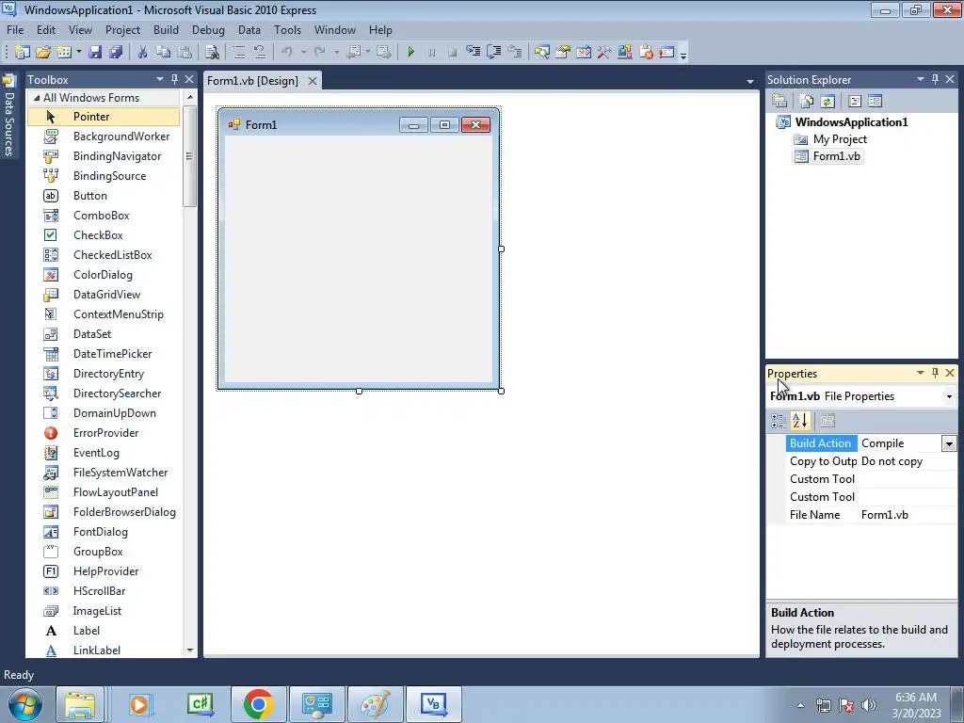
Task: Click the Find binoculars icon
Action: click(x=212, y=53)
